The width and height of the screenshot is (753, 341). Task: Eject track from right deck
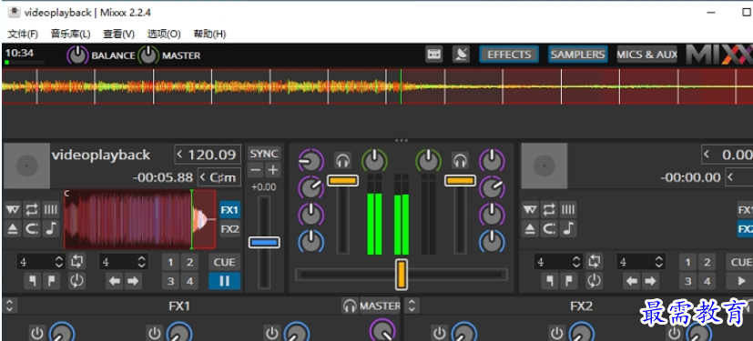click(530, 229)
